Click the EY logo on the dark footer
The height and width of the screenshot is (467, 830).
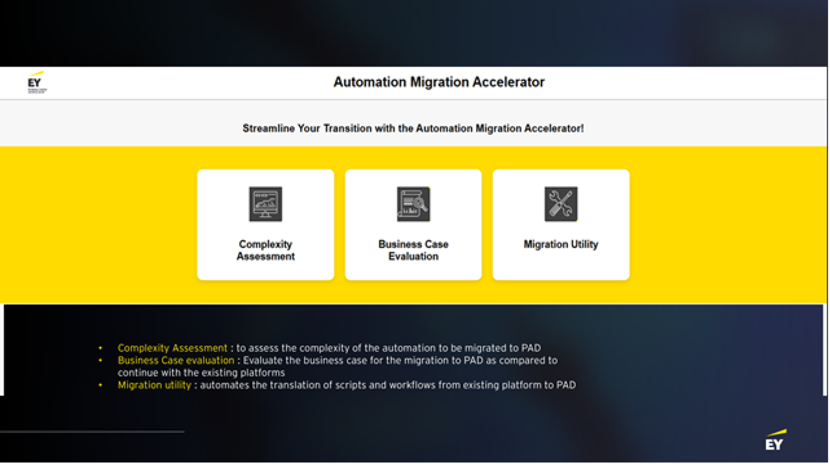click(x=776, y=440)
